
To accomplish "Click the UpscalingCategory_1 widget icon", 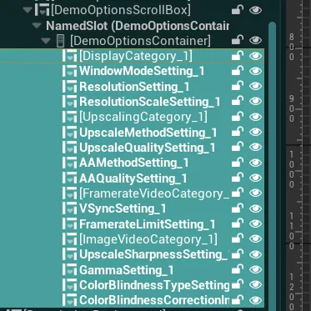I will click(x=70, y=117).
